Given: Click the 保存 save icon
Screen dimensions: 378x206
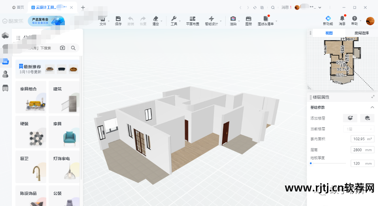Looking at the screenshot, I should 118,19.
